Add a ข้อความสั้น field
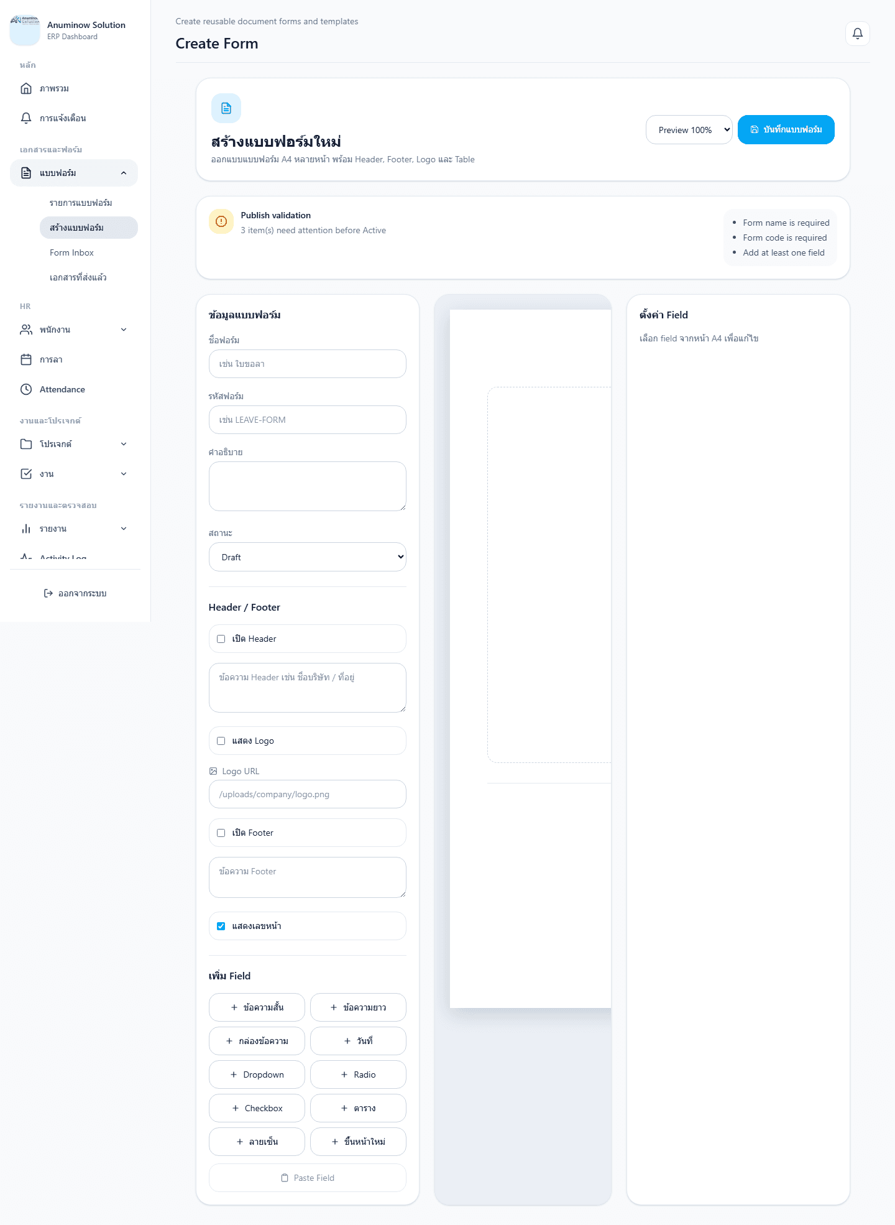895x1225 pixels. [257, 1007]
